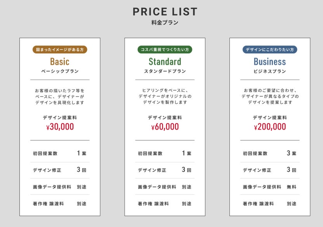
Task: Click the green コスパ重視でつくりたい方 badge
Action: 165,50
